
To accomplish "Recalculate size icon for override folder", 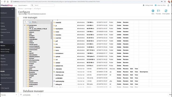I will point(93,38).
